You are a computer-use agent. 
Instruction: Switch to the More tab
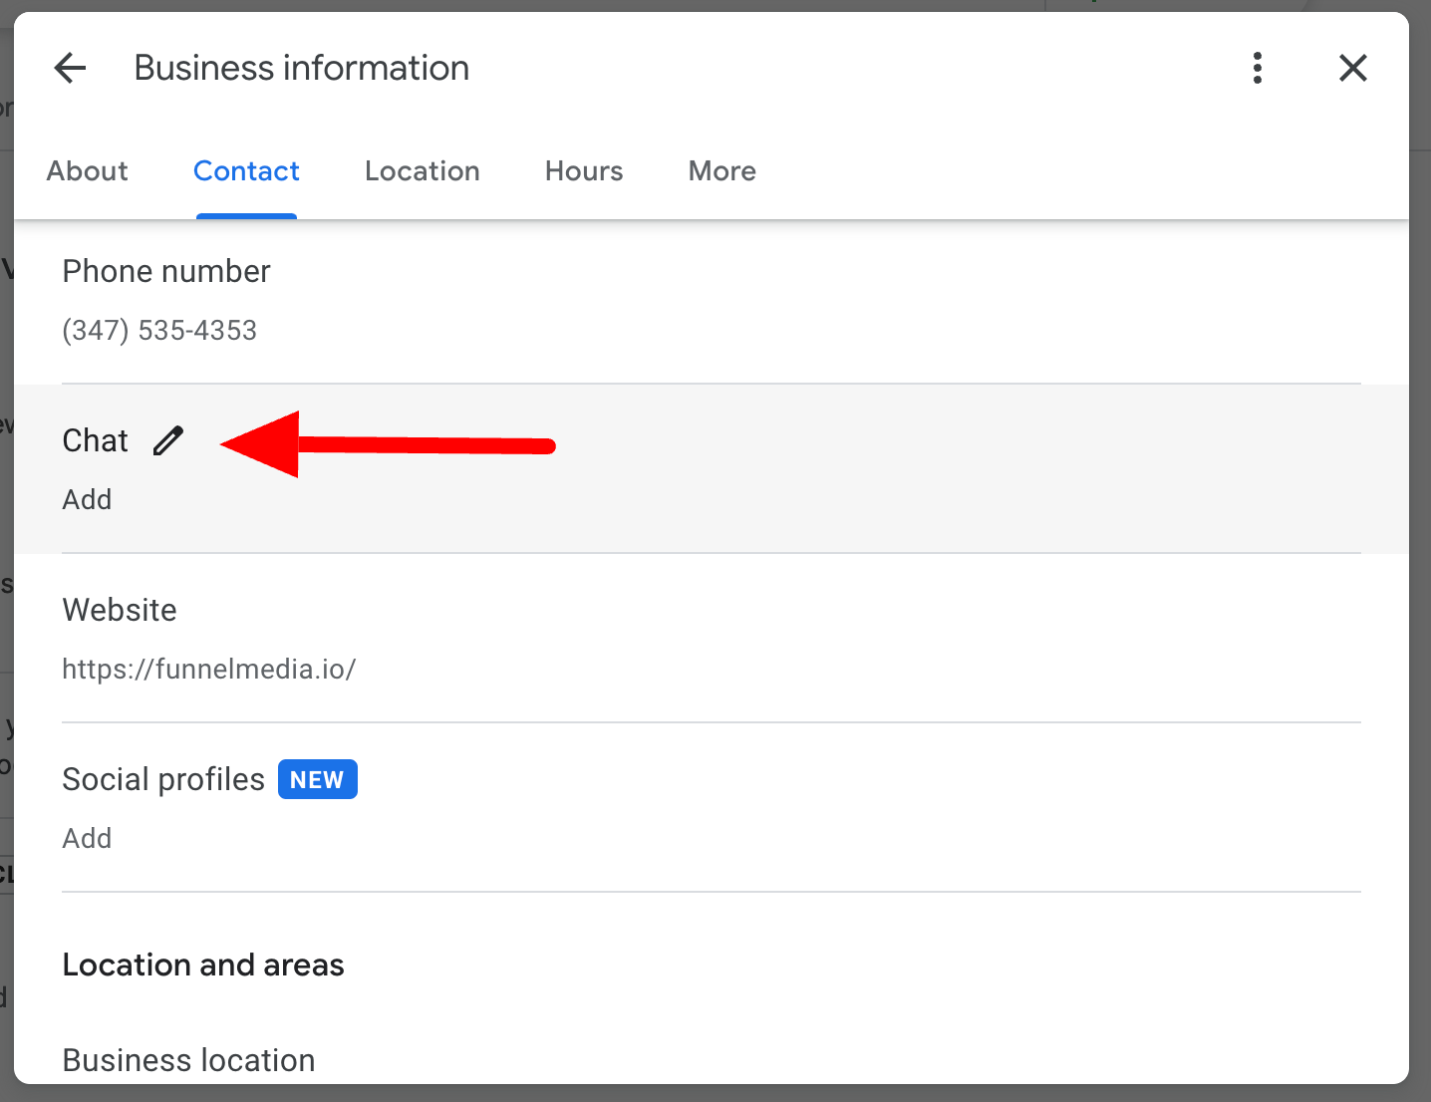click(721, 171)
